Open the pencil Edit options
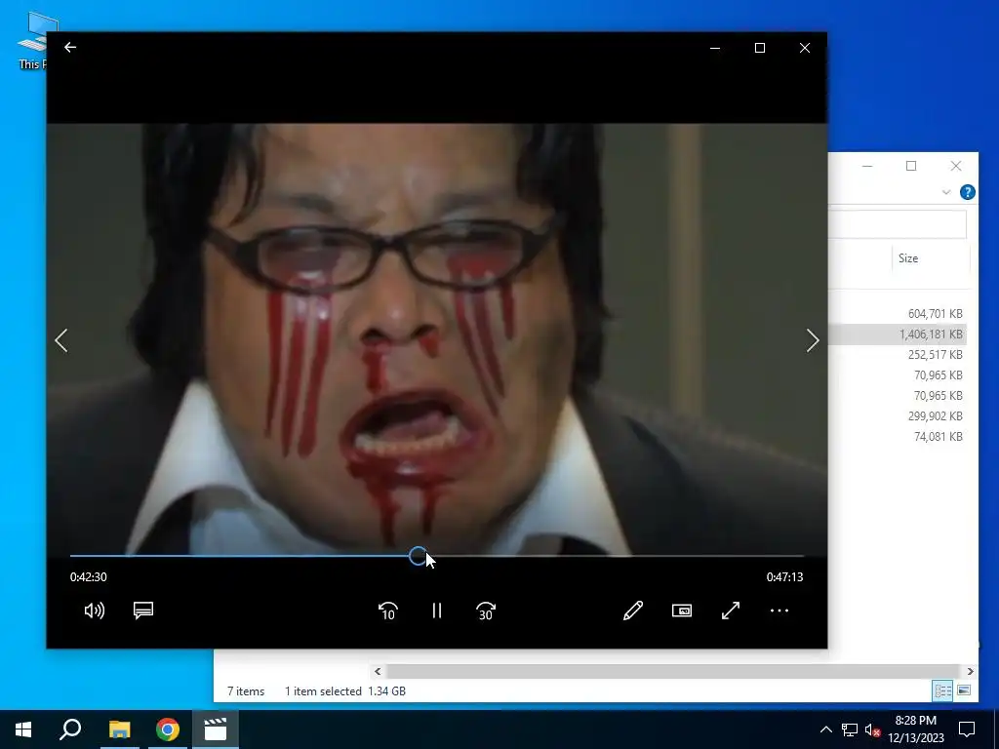The image size is (999, 749). [633, 611]
